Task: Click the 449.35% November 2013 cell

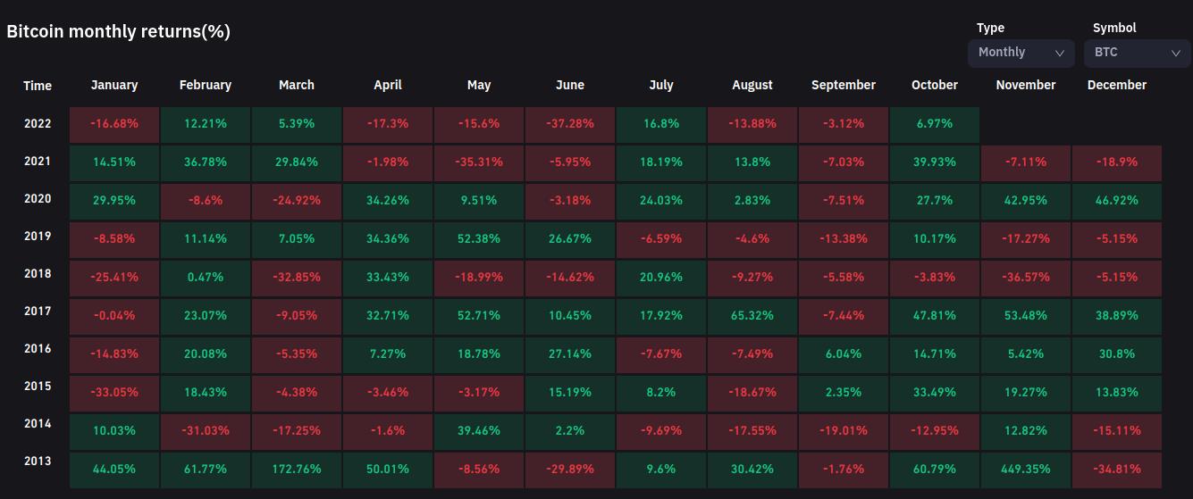Action: click(x=1026, y=469)
